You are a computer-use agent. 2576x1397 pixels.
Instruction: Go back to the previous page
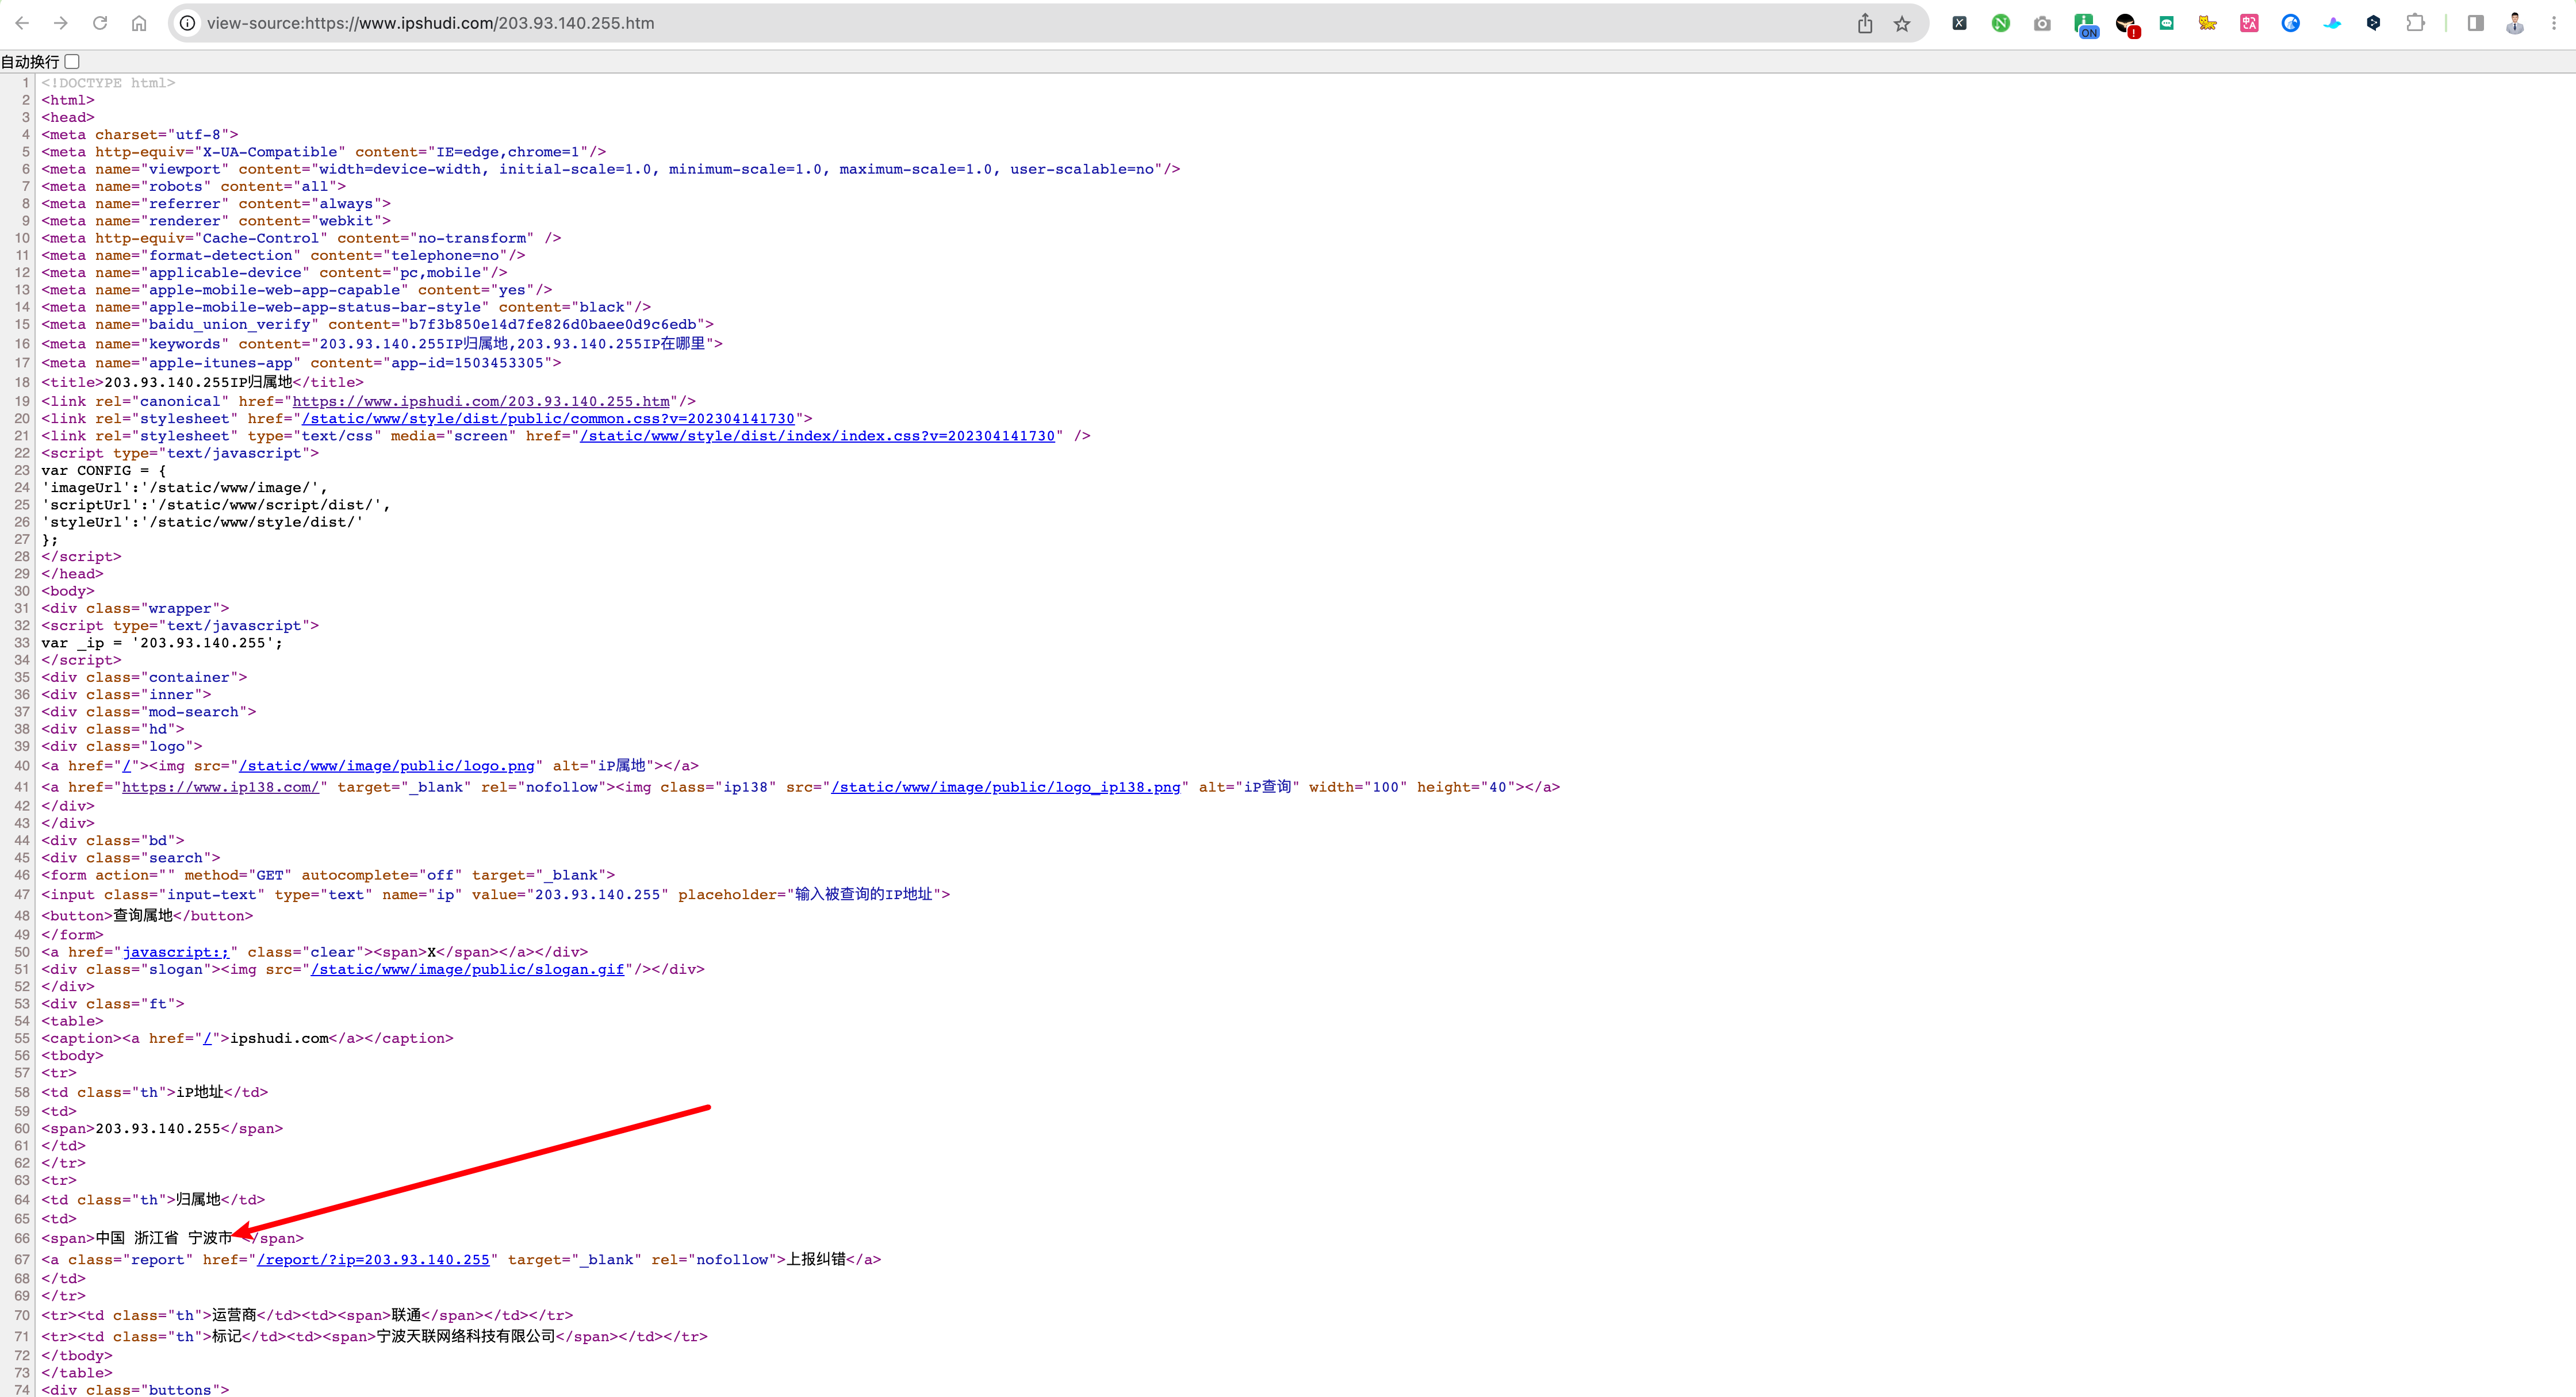click(22, 23)
